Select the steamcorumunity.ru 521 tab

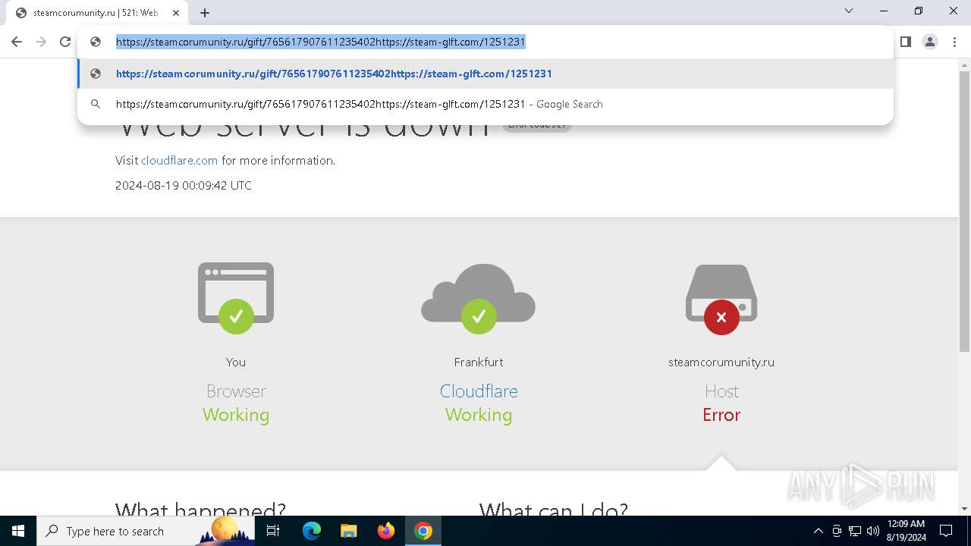point(97,12)
